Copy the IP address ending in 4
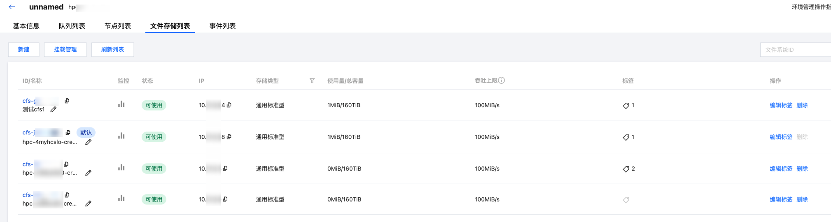This screenshot has height=222, width=831. click(229, 105)
